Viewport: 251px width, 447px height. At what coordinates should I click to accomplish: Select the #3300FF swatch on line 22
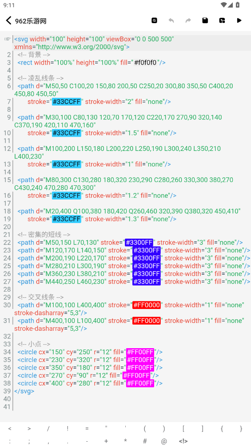(139, 242)
